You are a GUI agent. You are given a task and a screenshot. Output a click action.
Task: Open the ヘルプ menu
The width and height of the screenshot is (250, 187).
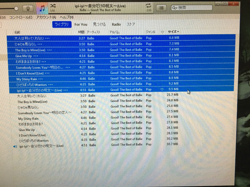67,17
